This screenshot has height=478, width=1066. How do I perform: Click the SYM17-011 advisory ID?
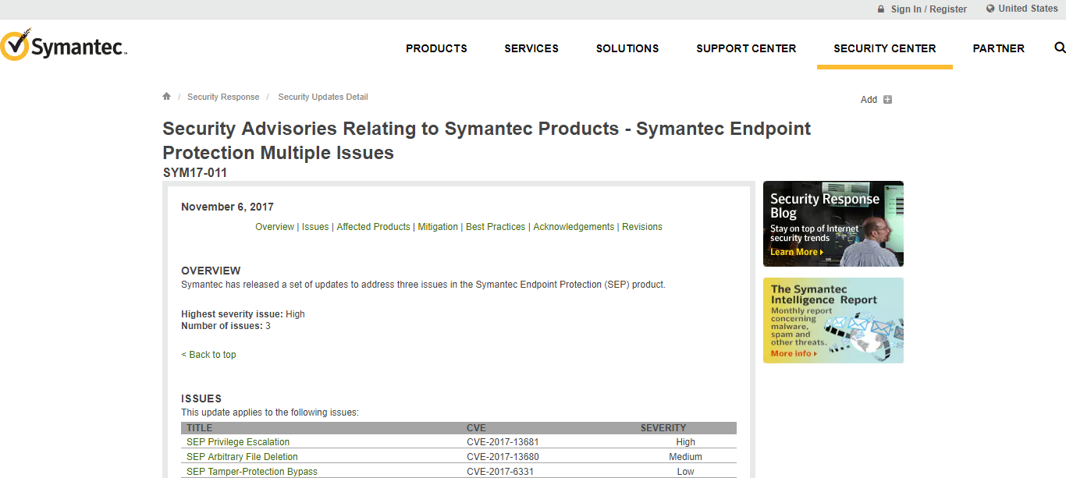click(x=195, y=172)
